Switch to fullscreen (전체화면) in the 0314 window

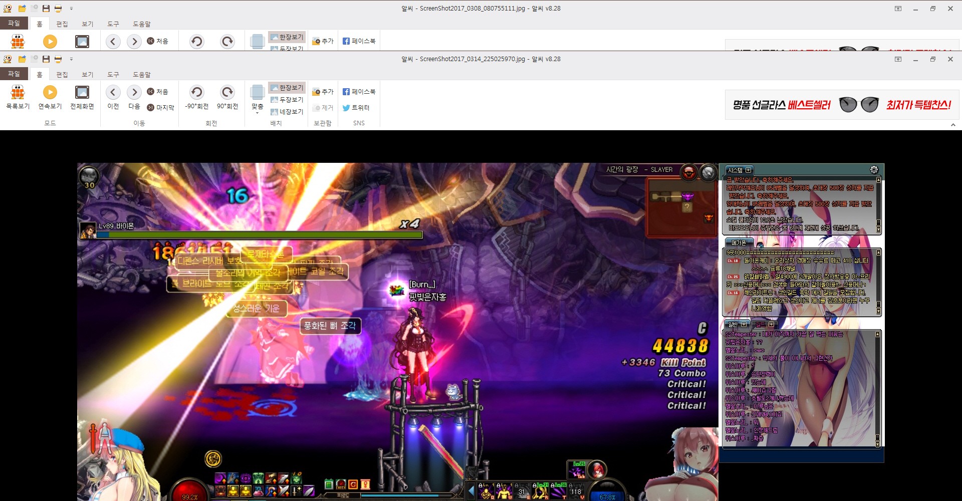tap(82, 97)
